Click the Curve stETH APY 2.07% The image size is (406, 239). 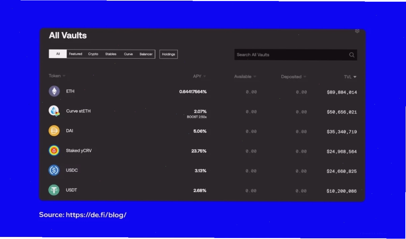tap(200, 111)
